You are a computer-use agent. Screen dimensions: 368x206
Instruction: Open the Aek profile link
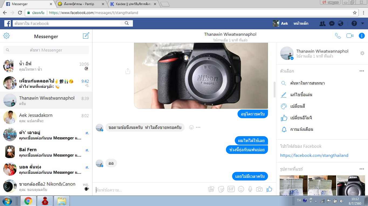[280, 23]
